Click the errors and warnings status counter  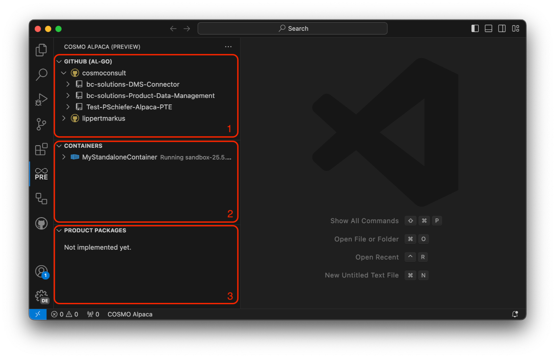coord(64,314)
